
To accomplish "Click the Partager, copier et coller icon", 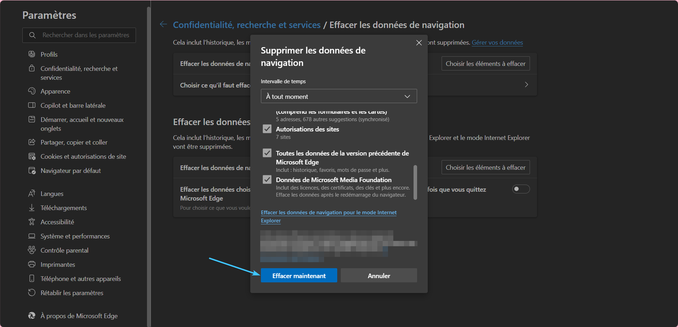I will tap(32, 142).
